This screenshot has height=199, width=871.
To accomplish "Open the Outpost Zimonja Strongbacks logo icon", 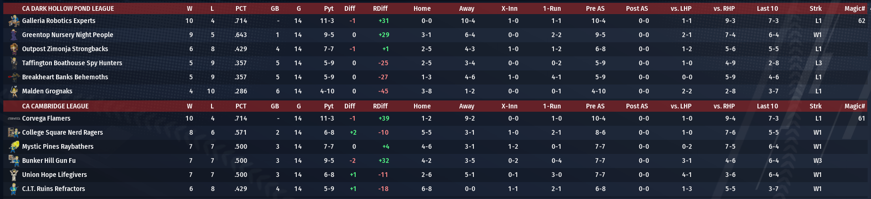I will 14,49.
